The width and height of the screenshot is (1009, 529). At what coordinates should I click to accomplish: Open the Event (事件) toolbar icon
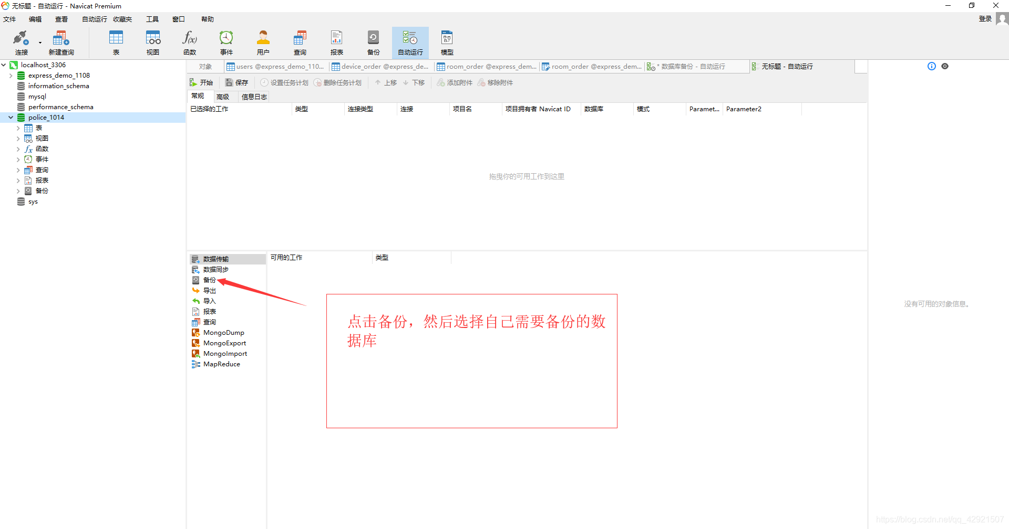coord(226,42)
